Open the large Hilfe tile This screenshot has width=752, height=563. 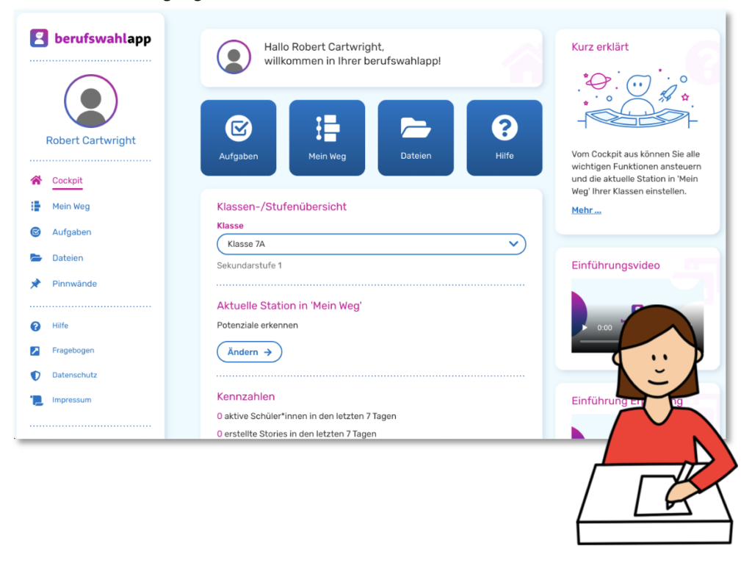(505, 137)
